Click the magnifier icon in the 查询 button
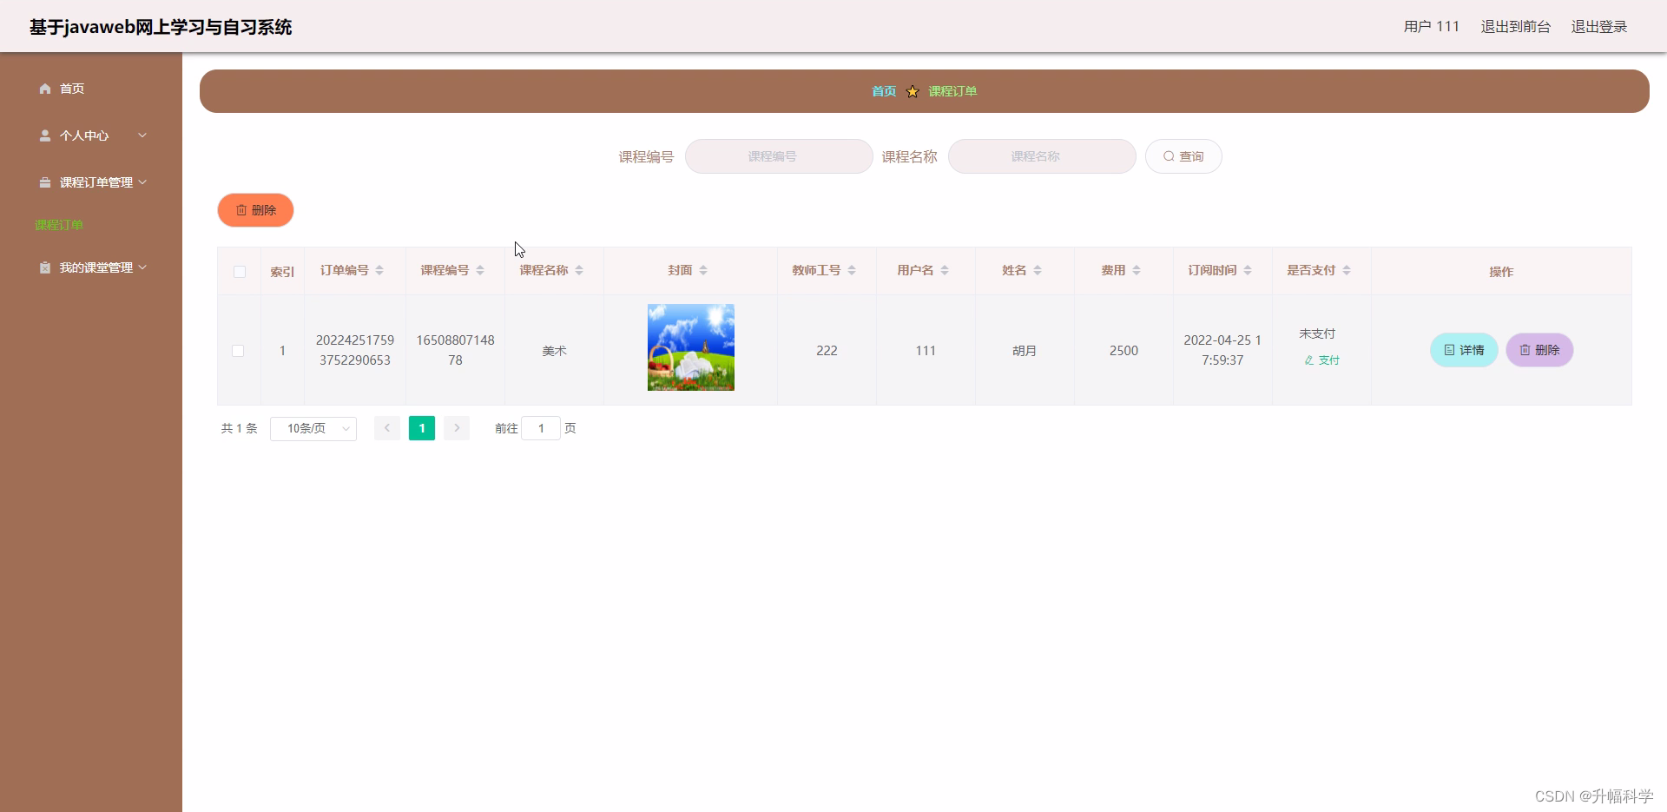The width and height of the screenshot is (1667, 812). pyautogui.click(x=1170, y=156)
